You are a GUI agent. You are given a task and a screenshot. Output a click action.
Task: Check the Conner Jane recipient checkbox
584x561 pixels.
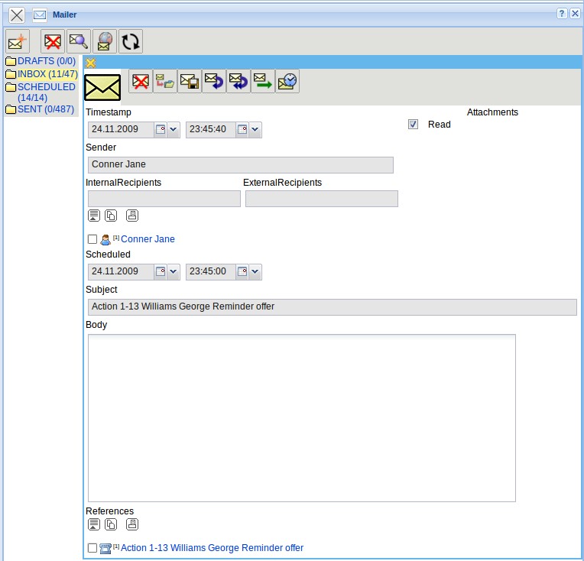point(92,239)
